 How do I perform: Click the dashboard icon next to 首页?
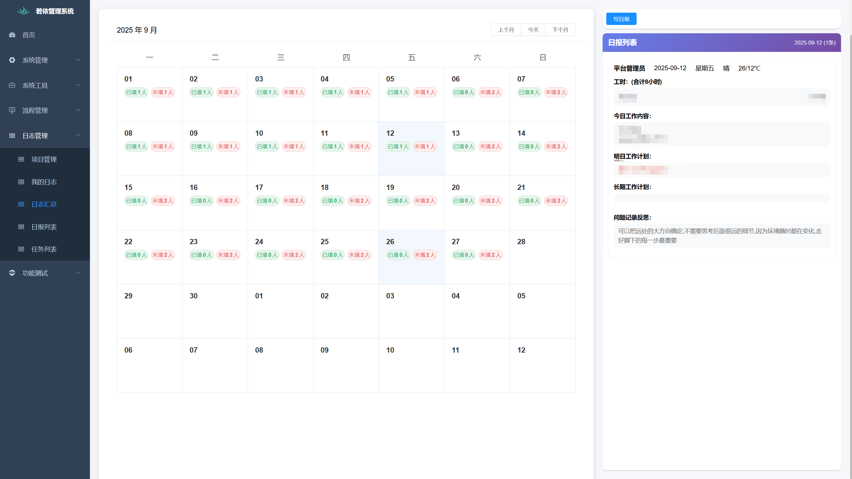[12, 35]
